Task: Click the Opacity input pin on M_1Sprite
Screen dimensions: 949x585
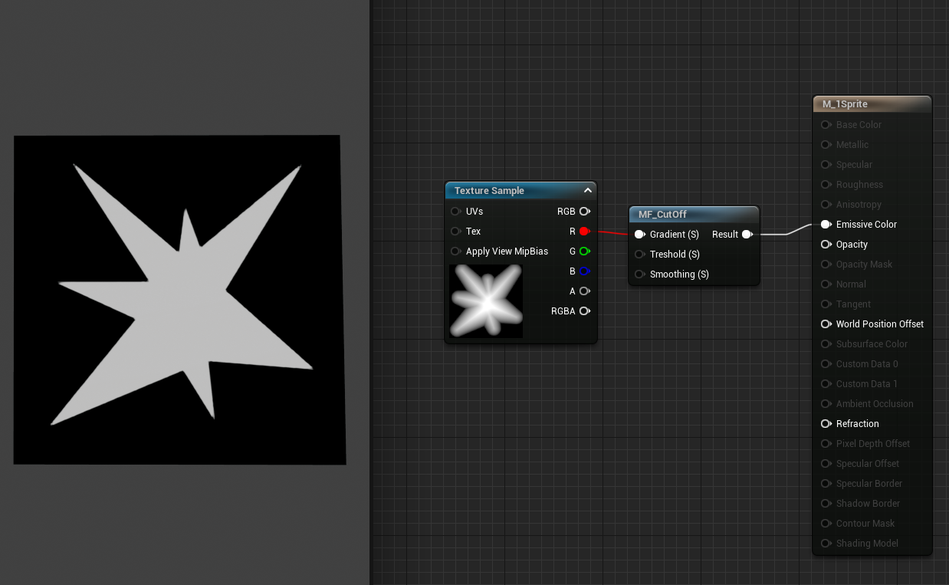Action: (x=826, y=244)
